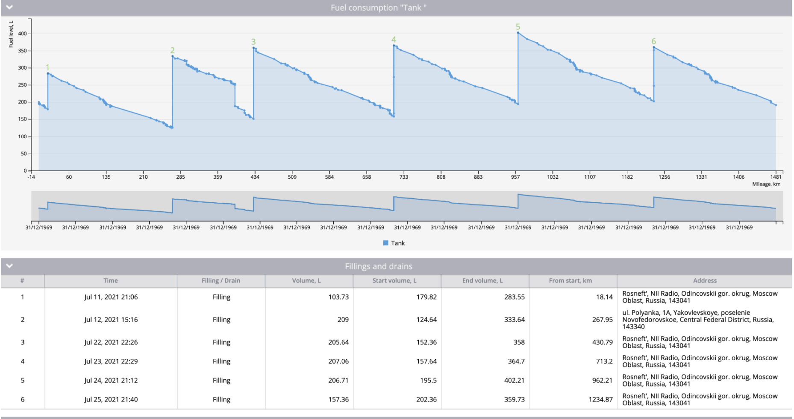This screenshot has height=419, width=794.
Task: Click the Tank legend label
Action: click(398, 243)
